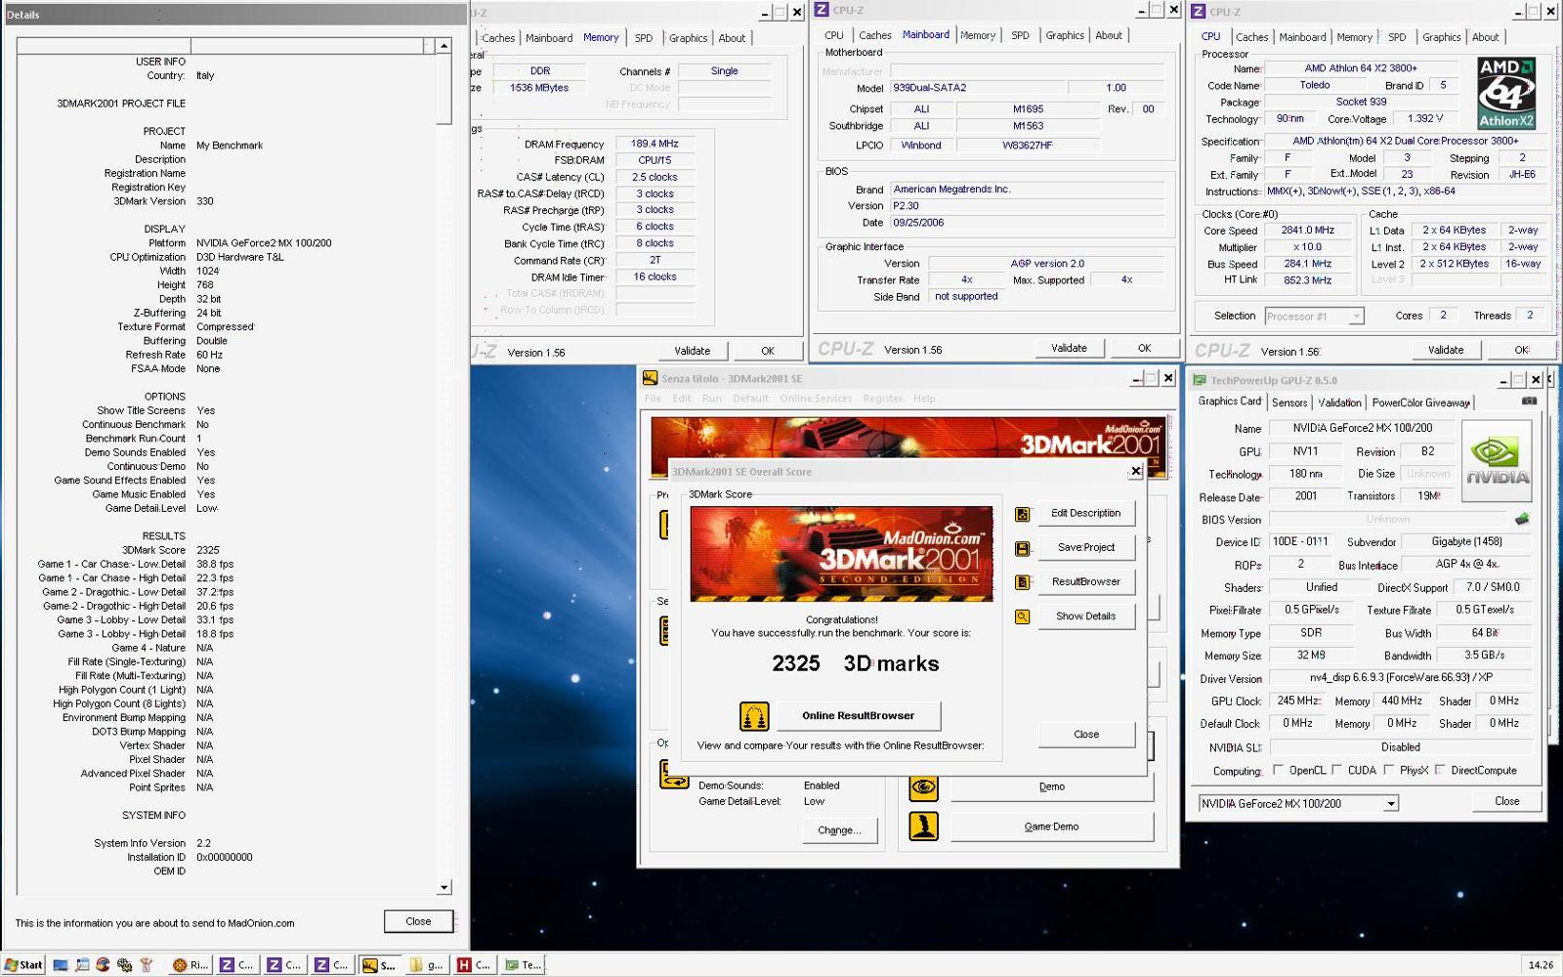Toggle the DirectCompute checkbox
1563x977 pixels.
click(1439, 770)
